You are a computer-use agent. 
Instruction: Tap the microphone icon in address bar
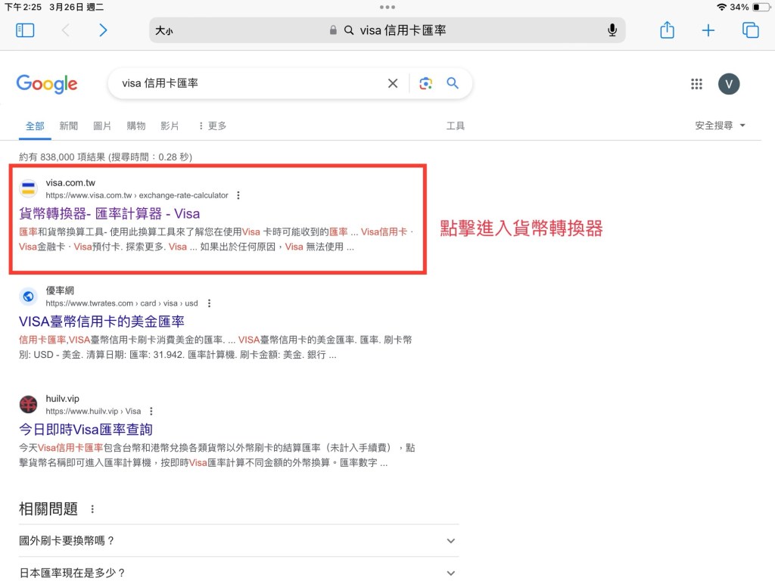[612, 30]
